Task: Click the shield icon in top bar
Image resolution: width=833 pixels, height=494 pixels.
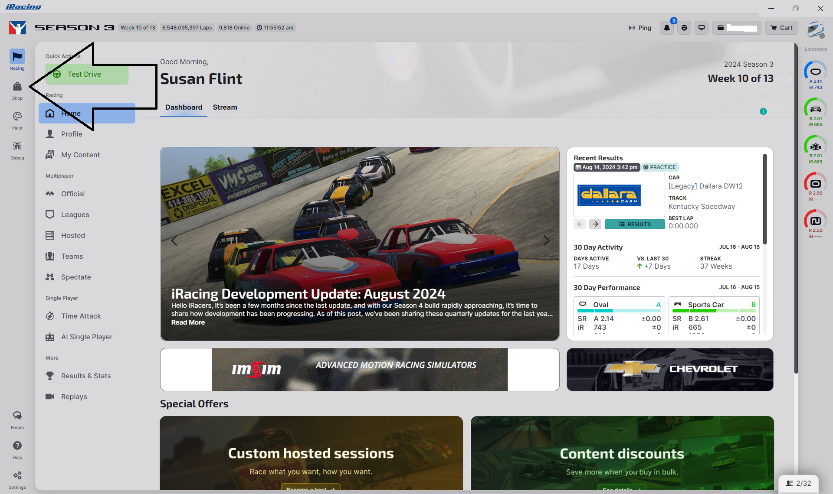Action: (x=684, y=28)
